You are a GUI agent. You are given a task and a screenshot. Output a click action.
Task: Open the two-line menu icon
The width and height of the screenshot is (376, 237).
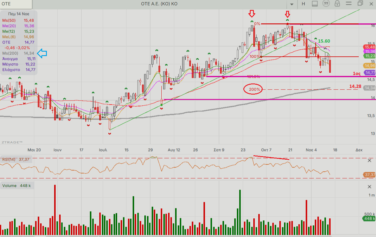(349, 4)
